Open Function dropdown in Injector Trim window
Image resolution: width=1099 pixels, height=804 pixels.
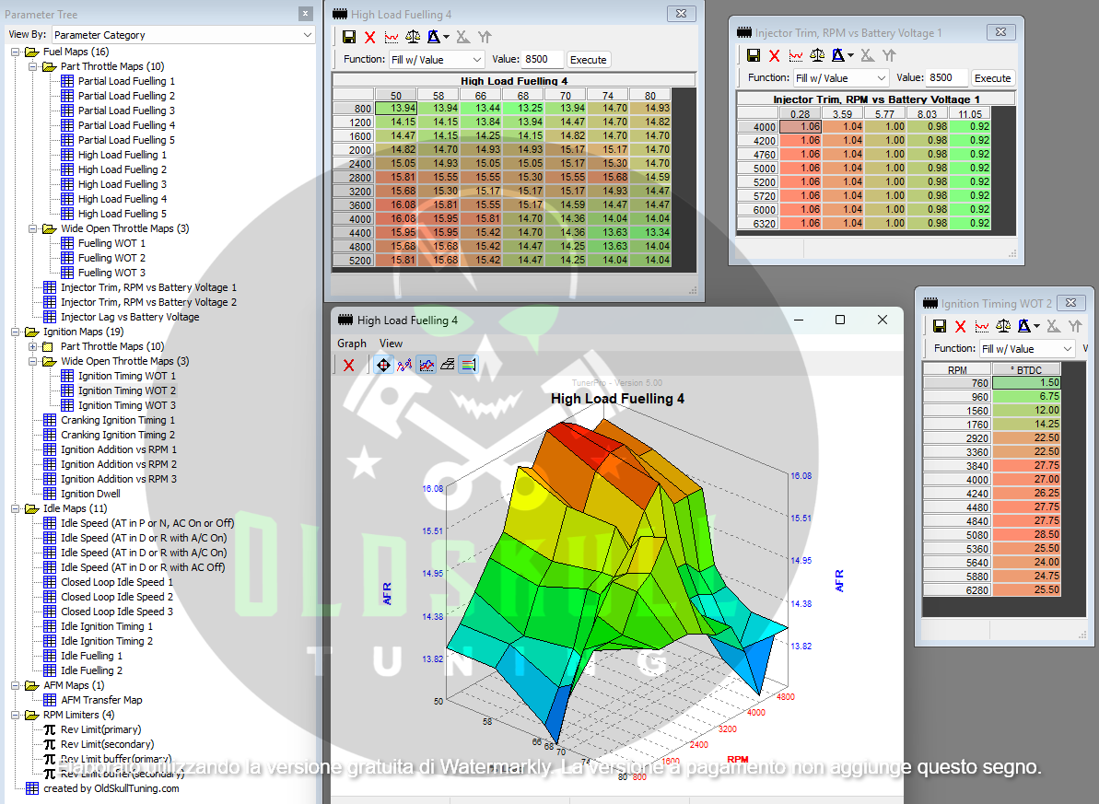point(842,77)
